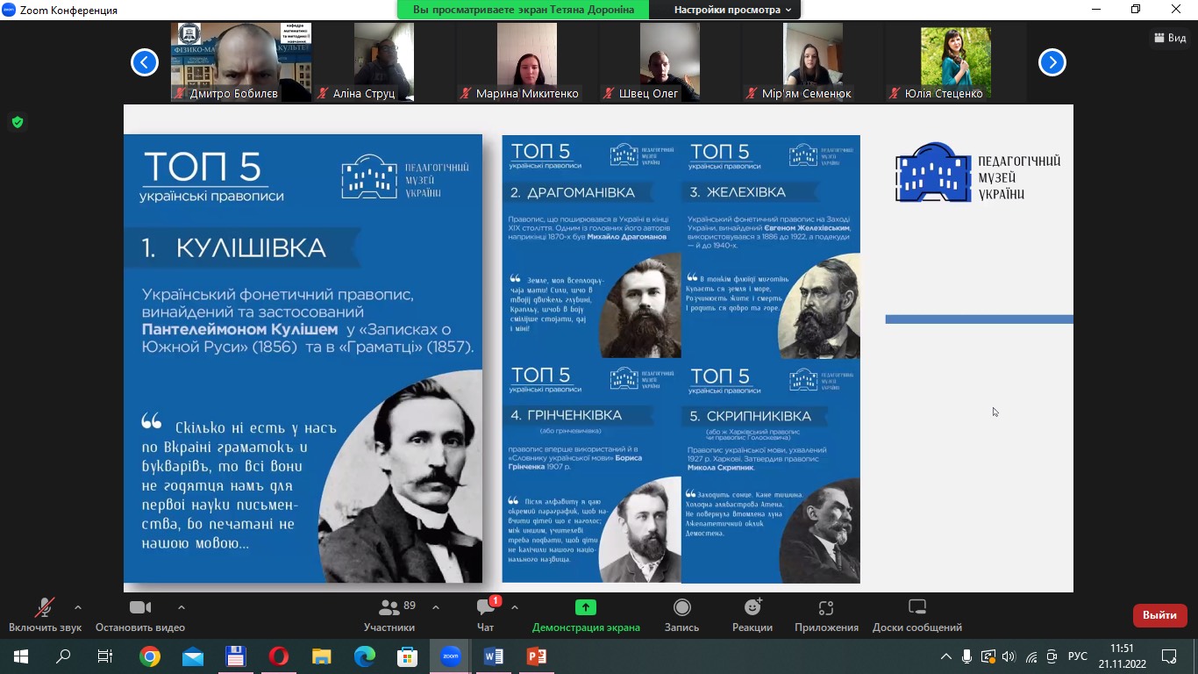This screenshot has width=1198, height=674.
Task: Toggle camera with Остановить видео
Action: [x=140, y=615]
